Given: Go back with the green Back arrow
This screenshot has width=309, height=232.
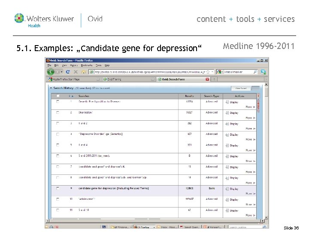Looking at the screenshot, I should [x=51, y=72].
